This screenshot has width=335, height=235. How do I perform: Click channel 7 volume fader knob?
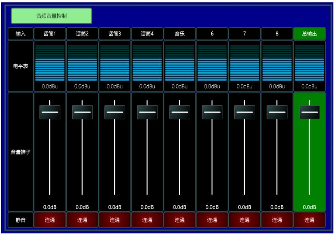point(245,112)
